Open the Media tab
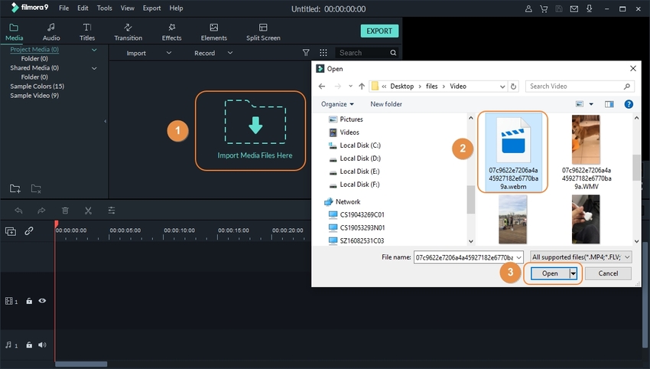650x369 pixels. coord(14,32)
